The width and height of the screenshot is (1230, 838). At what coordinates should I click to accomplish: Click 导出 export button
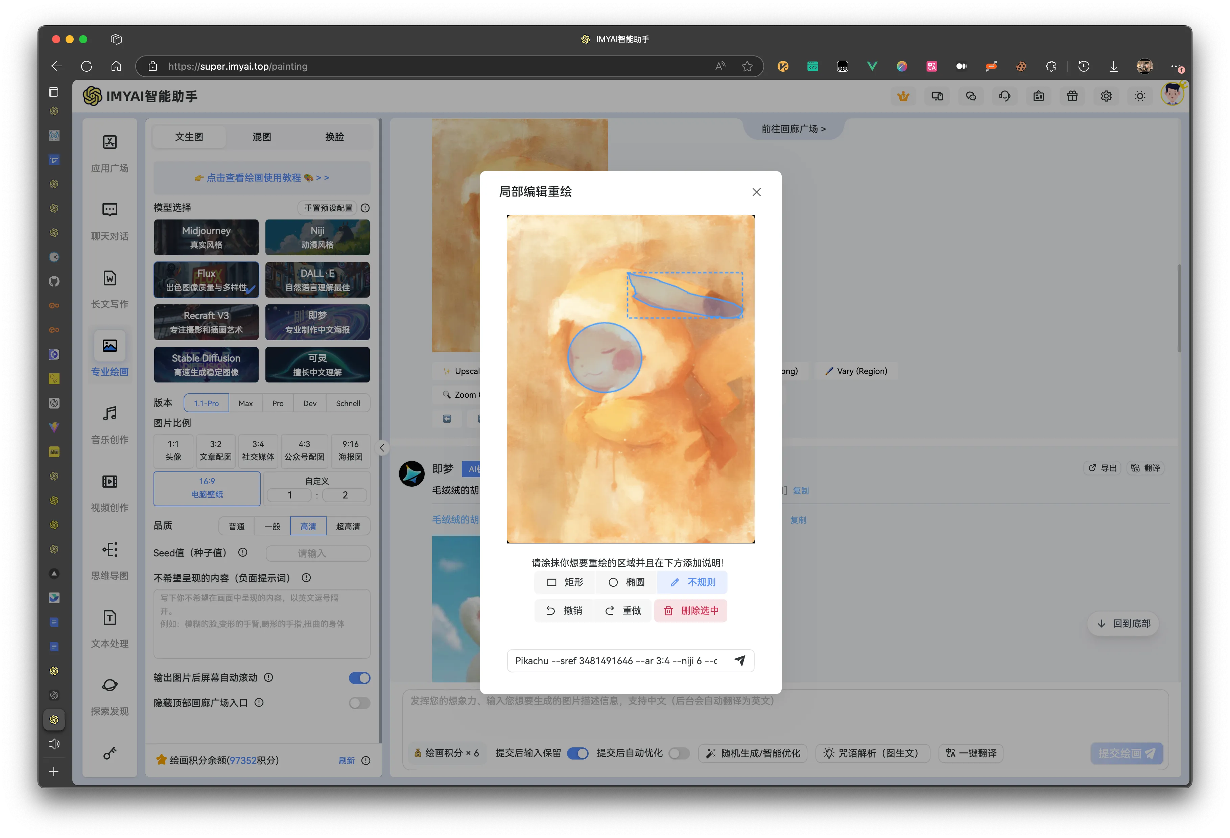1103,468
